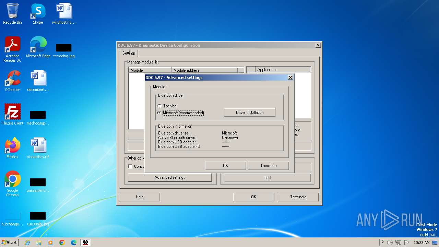439x247 pixels.
Task: Launch FileZilla Client shortcut
Action: [12, 115]
